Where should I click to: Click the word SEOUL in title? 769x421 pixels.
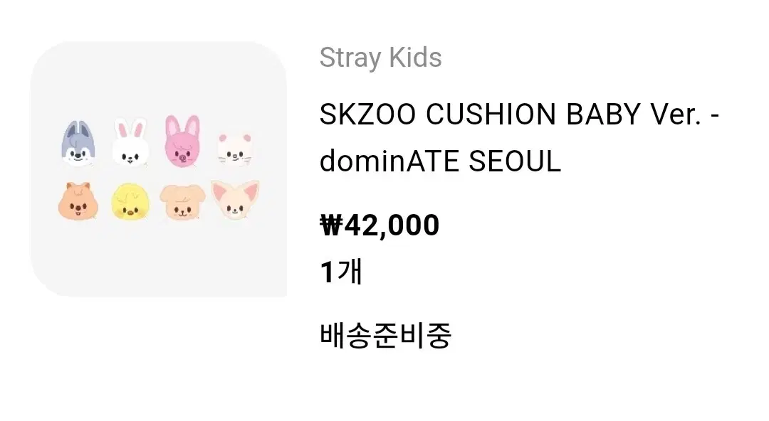515,161
